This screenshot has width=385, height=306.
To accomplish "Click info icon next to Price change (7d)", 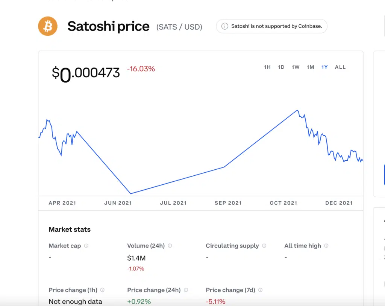I will pyautogui.click(x=260, y=290).
